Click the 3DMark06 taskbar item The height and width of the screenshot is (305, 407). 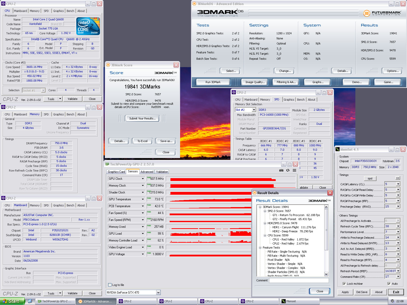point(96,301)
